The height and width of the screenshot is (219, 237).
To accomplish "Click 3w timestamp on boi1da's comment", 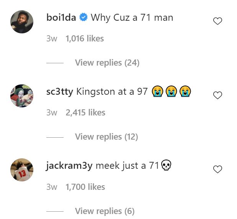I will point(52,38).
